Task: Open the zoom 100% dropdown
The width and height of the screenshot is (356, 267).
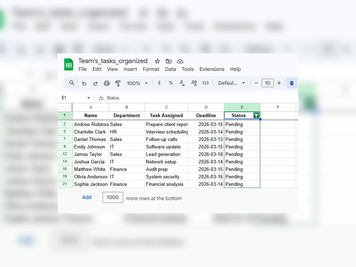Action: (x=137, y=83)
